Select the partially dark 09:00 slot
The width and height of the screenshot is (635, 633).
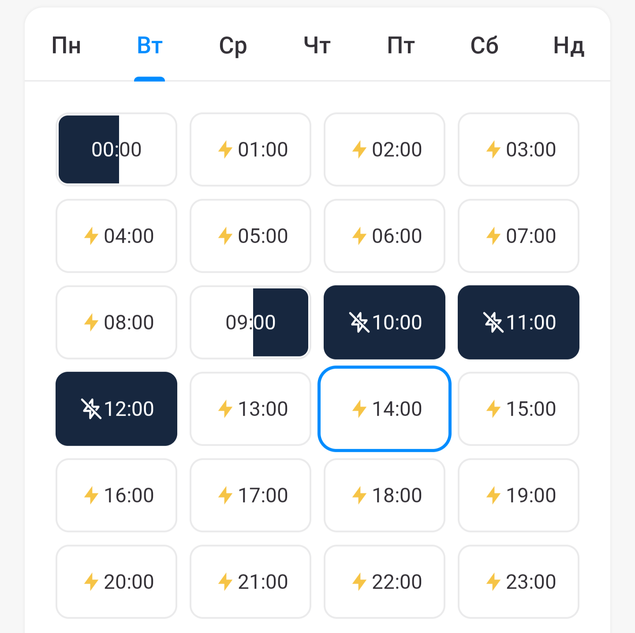tap(250, 322)
